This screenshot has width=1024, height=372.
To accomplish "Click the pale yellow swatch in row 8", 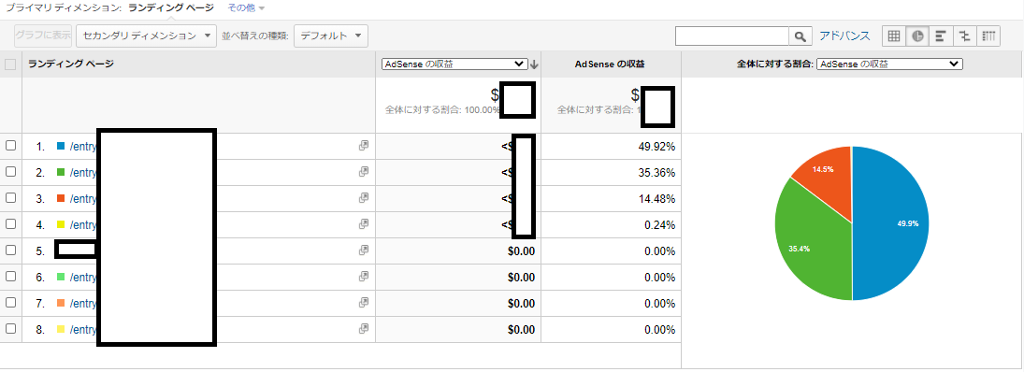I will click(x=61, y=329).
